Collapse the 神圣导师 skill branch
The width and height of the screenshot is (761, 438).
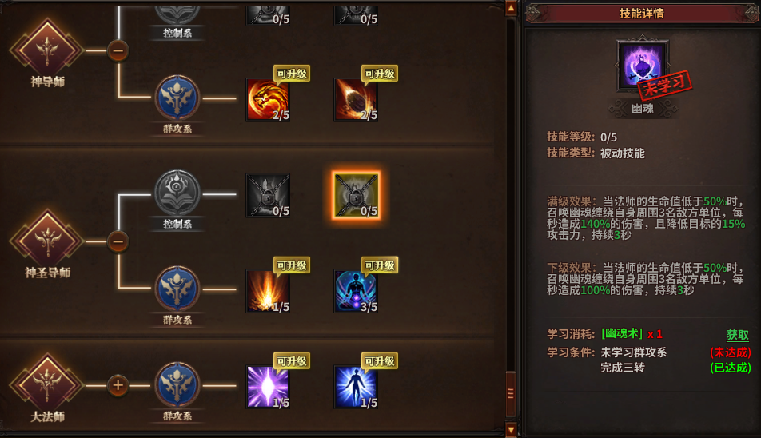point(118,241)
